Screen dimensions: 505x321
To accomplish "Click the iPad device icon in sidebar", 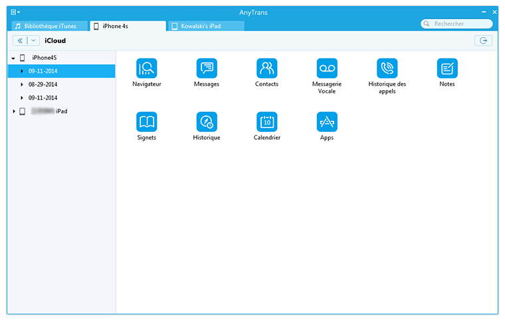I will (x=22, y=111).
